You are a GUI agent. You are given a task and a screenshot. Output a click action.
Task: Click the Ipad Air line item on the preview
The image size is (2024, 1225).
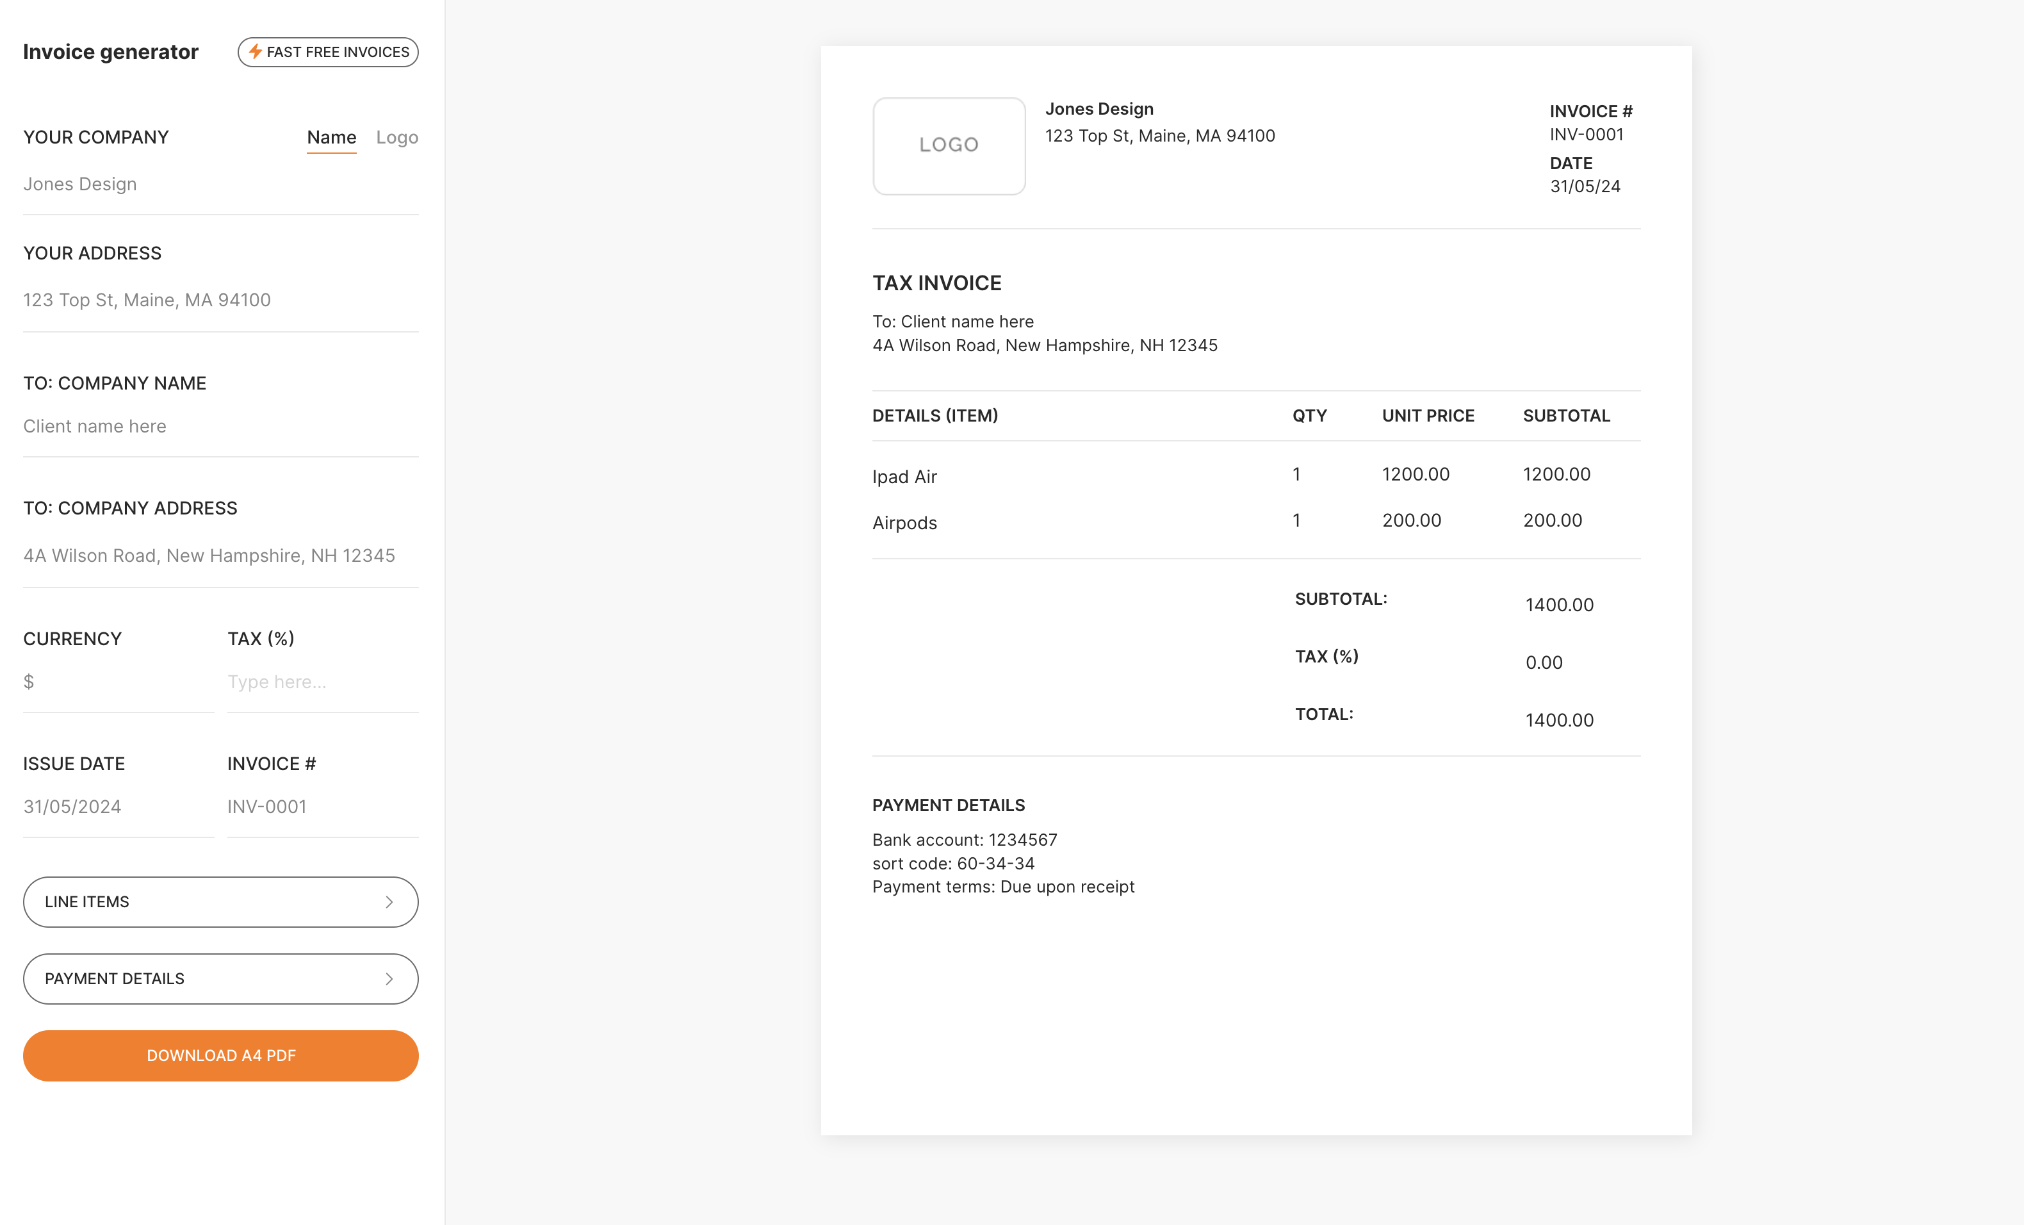point(904,475)
